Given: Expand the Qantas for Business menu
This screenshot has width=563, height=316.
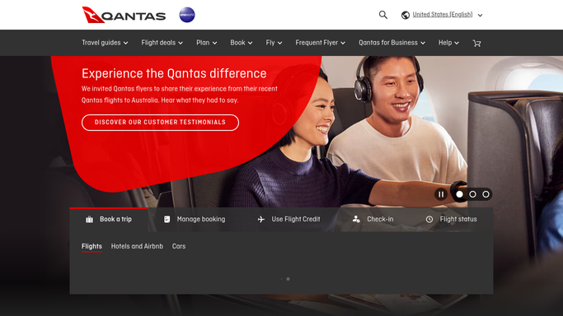Looking at the screenshot, I should [392, 43].
